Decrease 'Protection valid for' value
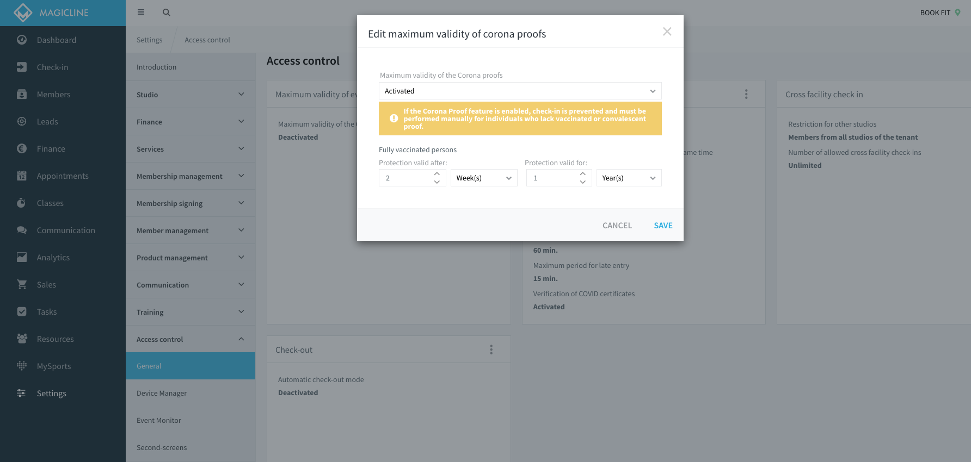Viewport: 971px width, 462px height. click(583, 182)
